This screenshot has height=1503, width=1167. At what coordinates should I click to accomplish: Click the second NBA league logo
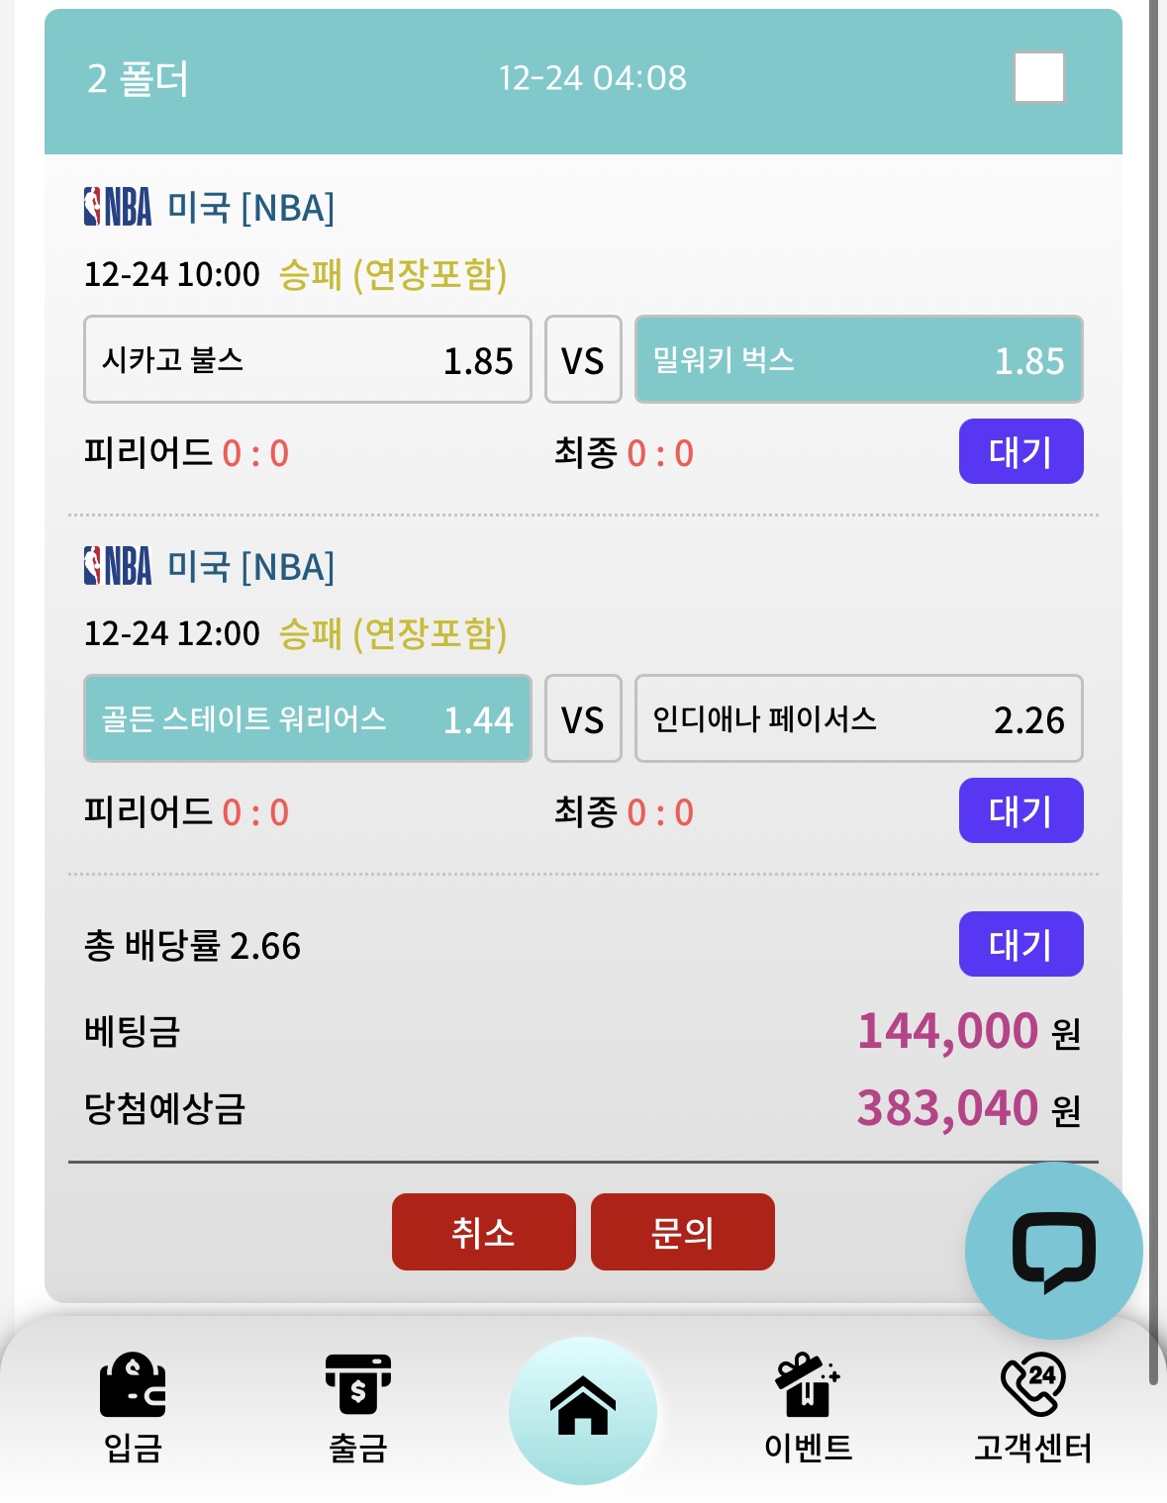(x=118, y=567)
